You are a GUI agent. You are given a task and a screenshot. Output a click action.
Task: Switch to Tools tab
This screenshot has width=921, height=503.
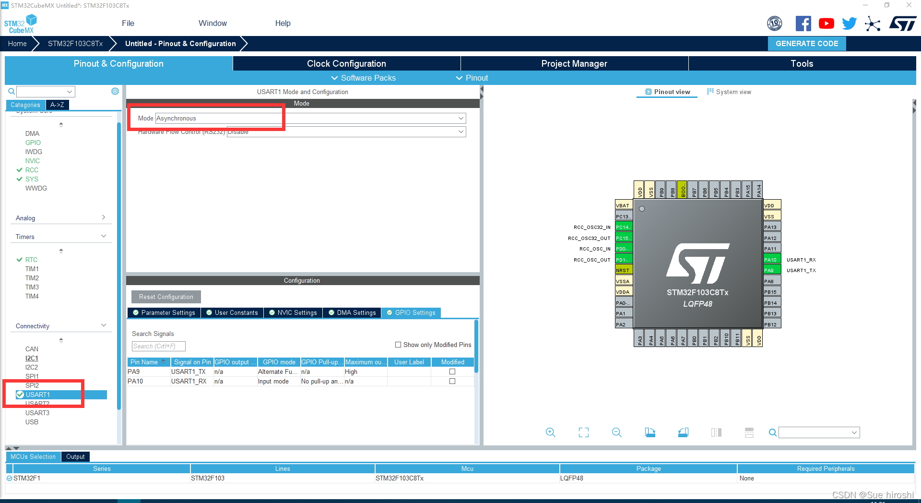tap(802, 63)
